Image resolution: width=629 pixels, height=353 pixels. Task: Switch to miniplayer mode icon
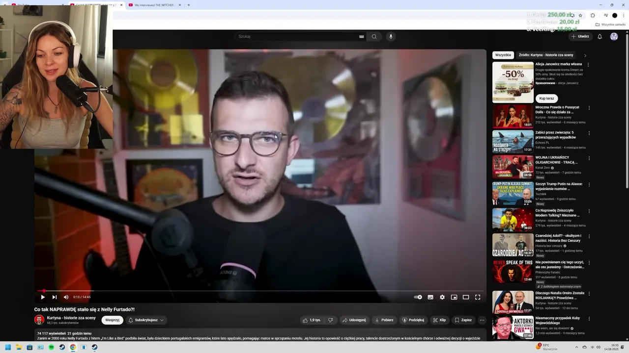(454, 297)
